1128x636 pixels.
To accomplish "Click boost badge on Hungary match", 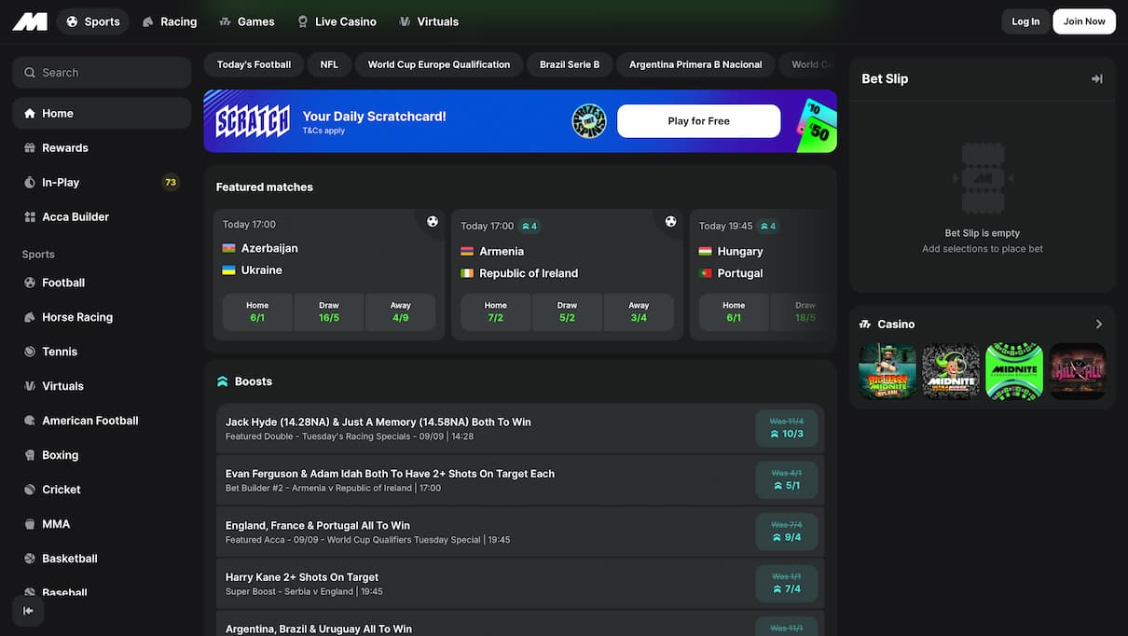I will 768,226.
